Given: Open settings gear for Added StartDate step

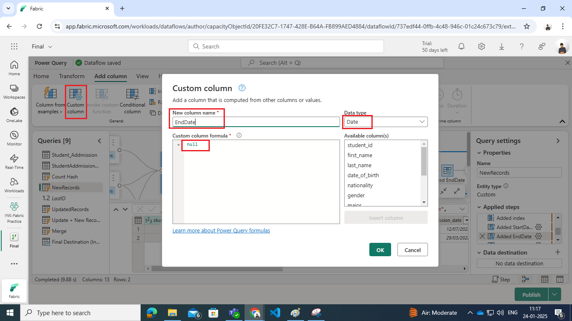Looking at the screenshot, I should tap(539, 227).
